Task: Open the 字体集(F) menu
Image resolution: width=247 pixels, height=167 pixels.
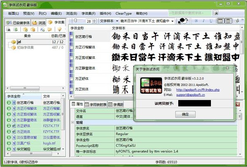Action: coord(88,14)
